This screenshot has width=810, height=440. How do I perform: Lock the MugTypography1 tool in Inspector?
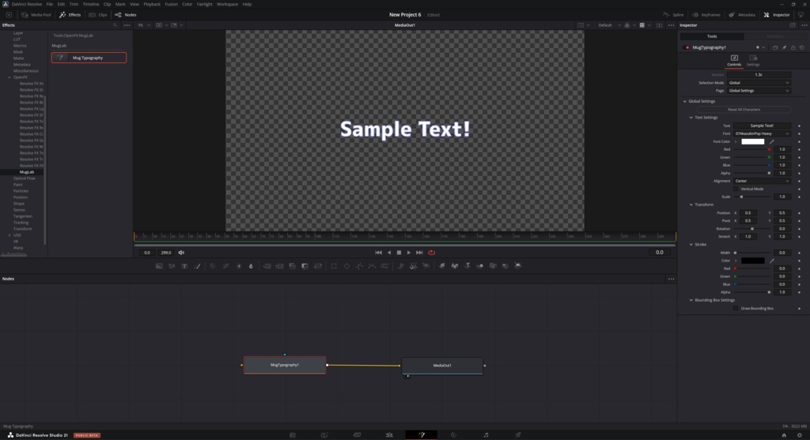point(793,47)
